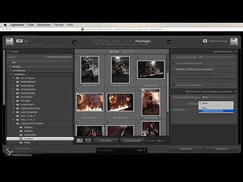The width and height of the screenshot is (243, 182).
Task: Click the source panel vertical scrollbar
Action: pyautogui.click(x=4, y=77)
